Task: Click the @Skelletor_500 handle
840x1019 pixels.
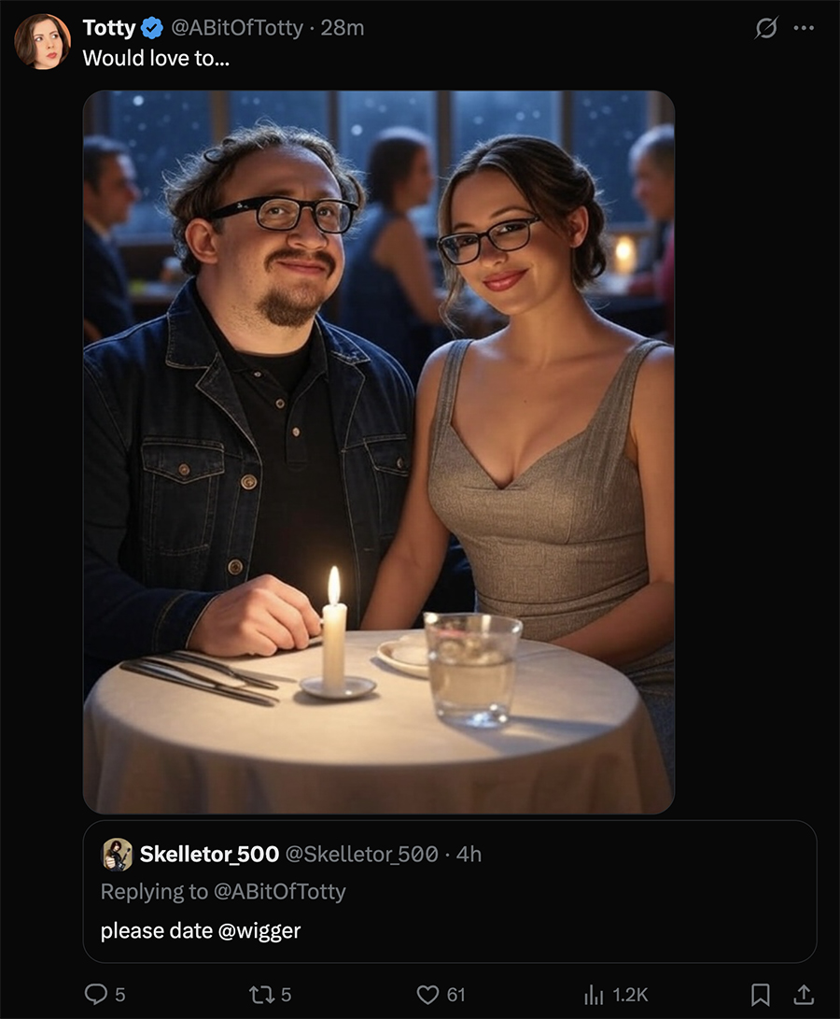Action: pos(362,854)
